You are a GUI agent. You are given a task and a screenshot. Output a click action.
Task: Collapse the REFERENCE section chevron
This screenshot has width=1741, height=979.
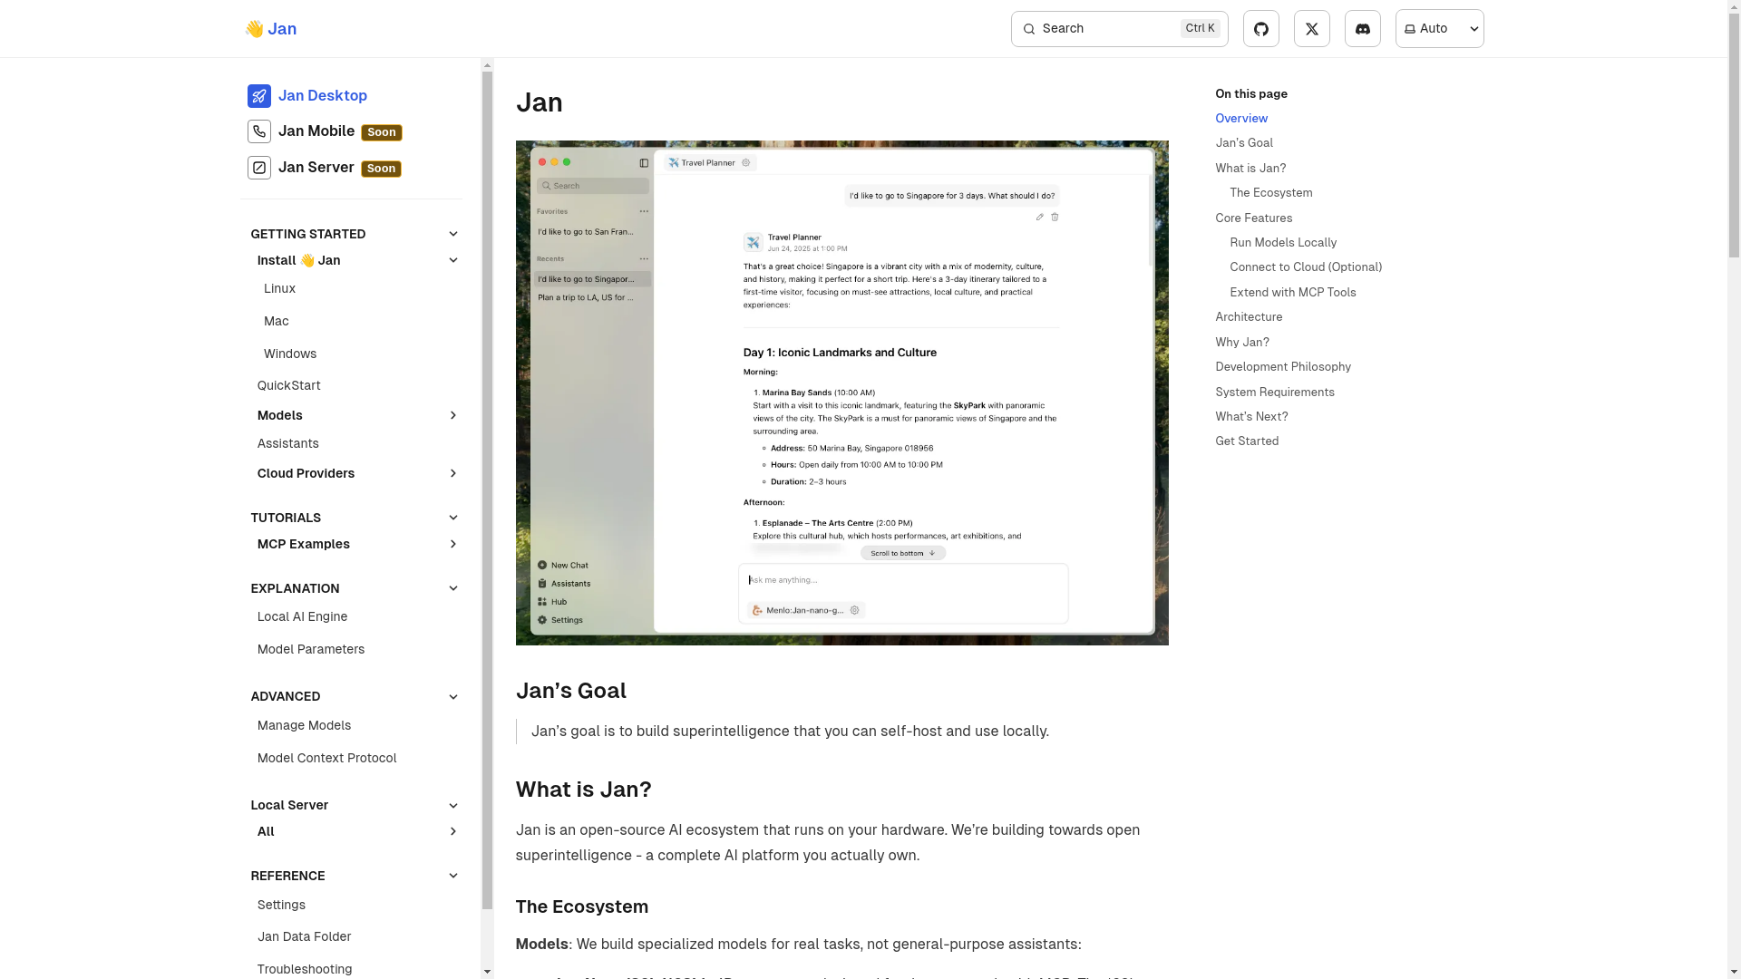click(x=452, y=876)
